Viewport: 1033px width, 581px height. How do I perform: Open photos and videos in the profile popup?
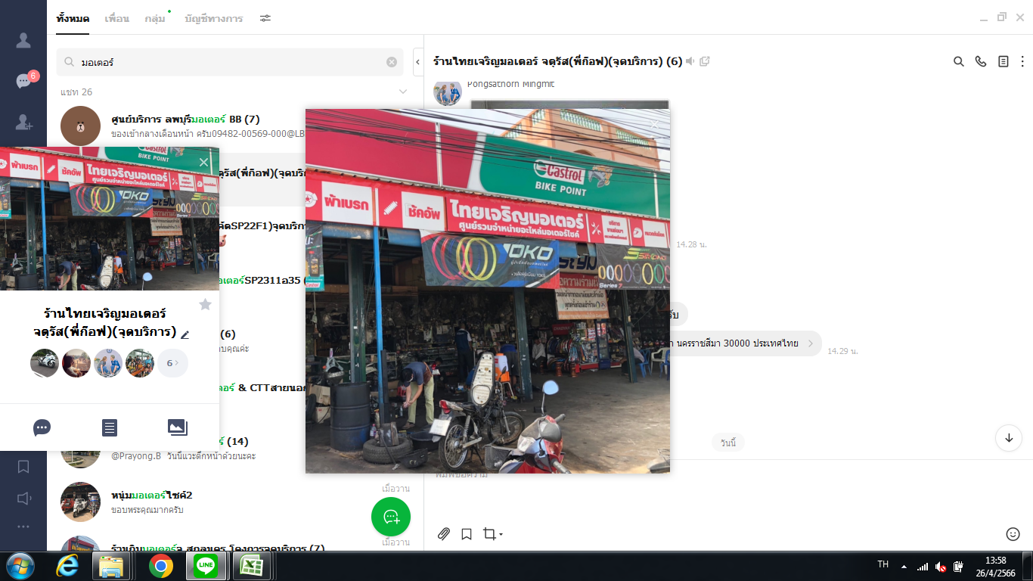click(x=177, y=427)
